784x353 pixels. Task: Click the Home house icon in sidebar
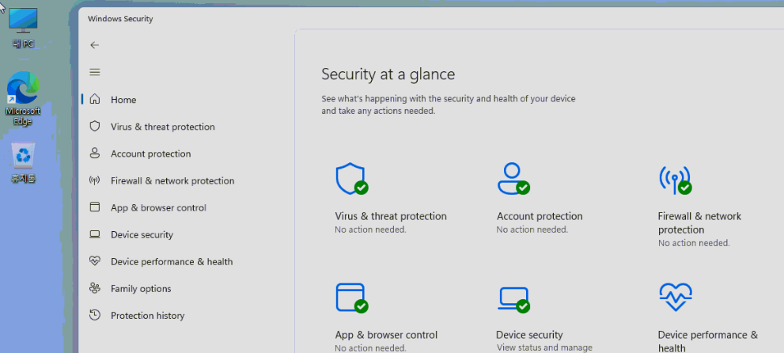(x=94, y=99)
